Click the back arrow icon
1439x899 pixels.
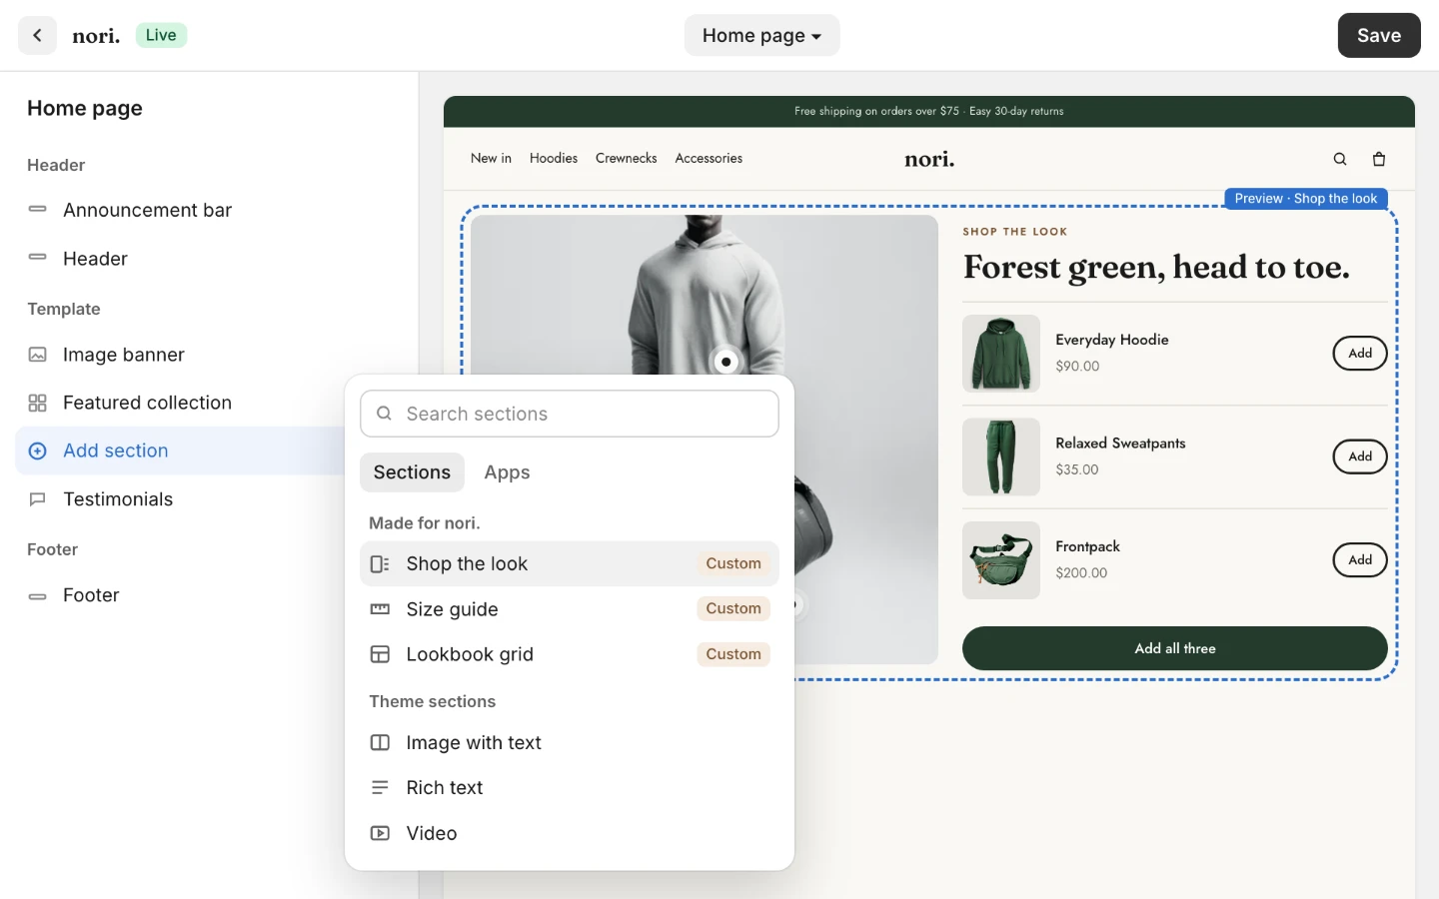coord(37,35)
